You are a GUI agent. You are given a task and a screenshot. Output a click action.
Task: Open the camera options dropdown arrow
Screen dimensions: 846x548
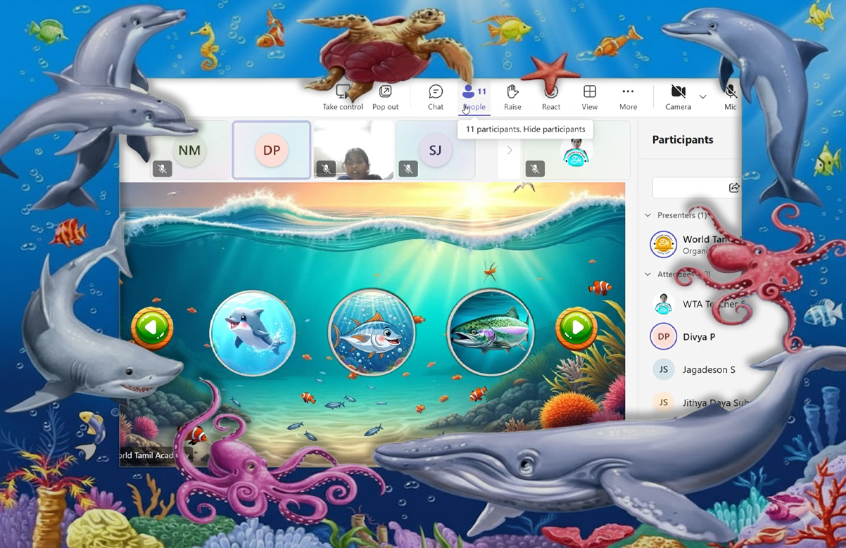(702, 96)
